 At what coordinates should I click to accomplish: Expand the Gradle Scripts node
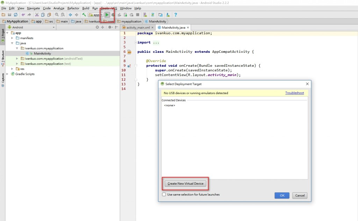pyautogui.click(x=7, y=74)
